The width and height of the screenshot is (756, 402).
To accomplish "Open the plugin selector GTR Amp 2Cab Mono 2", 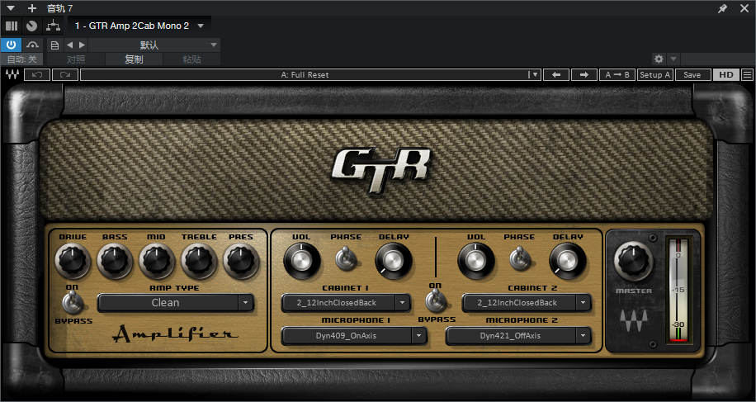I will tap(139, 26).
